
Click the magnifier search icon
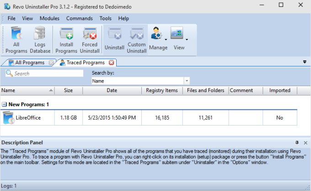click(9, 73)
